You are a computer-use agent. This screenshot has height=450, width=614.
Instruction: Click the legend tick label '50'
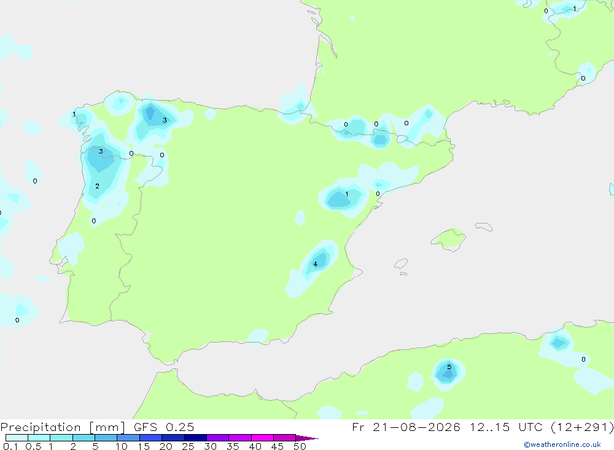click(300, 446)
